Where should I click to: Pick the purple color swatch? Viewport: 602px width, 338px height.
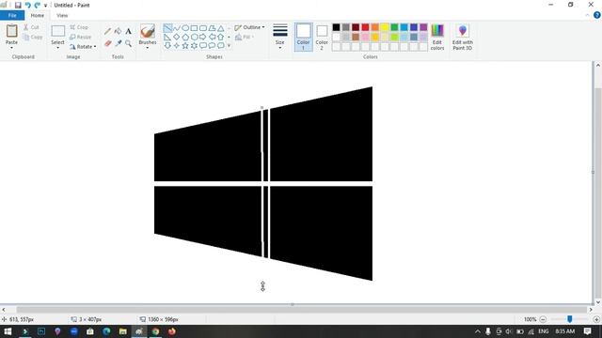423,27
